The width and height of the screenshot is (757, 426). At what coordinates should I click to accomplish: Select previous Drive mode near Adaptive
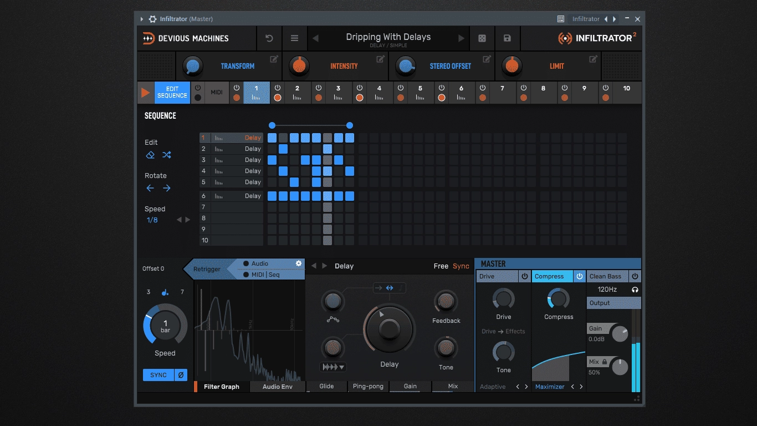point(518,387)
